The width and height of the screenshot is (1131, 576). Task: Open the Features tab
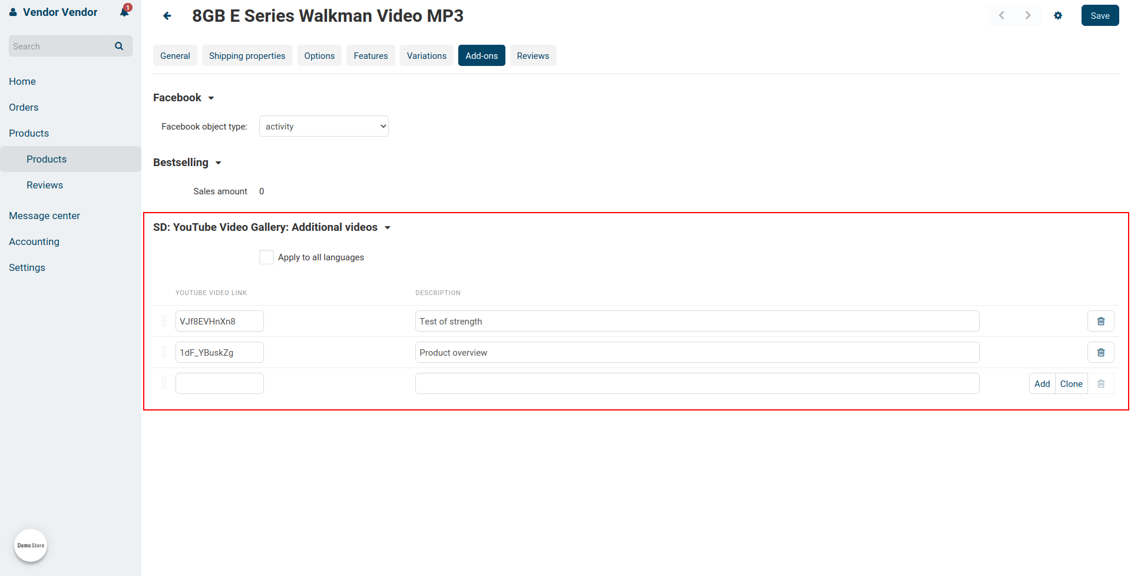[x=371, y=55]
